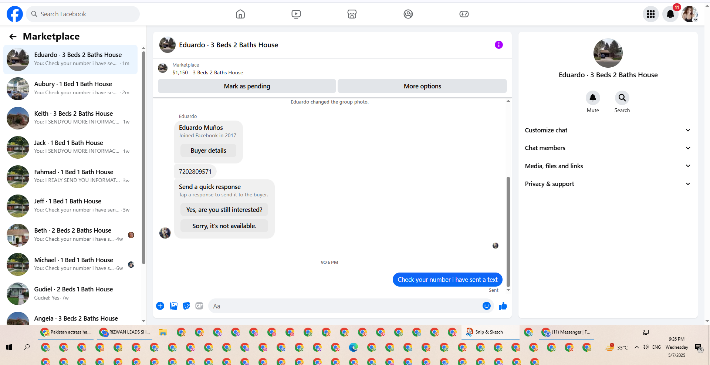Open the Video tab icon

point(296,14)
